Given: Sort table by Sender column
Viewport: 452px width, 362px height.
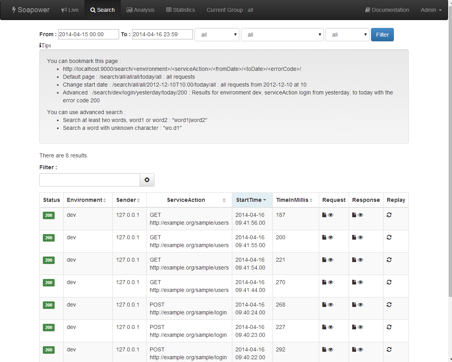Looking at the screenshot, I should click(129, 200).
